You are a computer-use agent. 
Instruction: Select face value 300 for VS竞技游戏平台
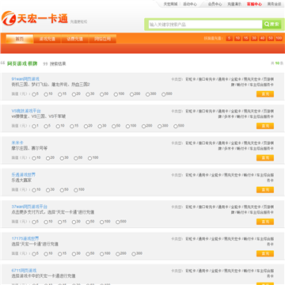160,127
